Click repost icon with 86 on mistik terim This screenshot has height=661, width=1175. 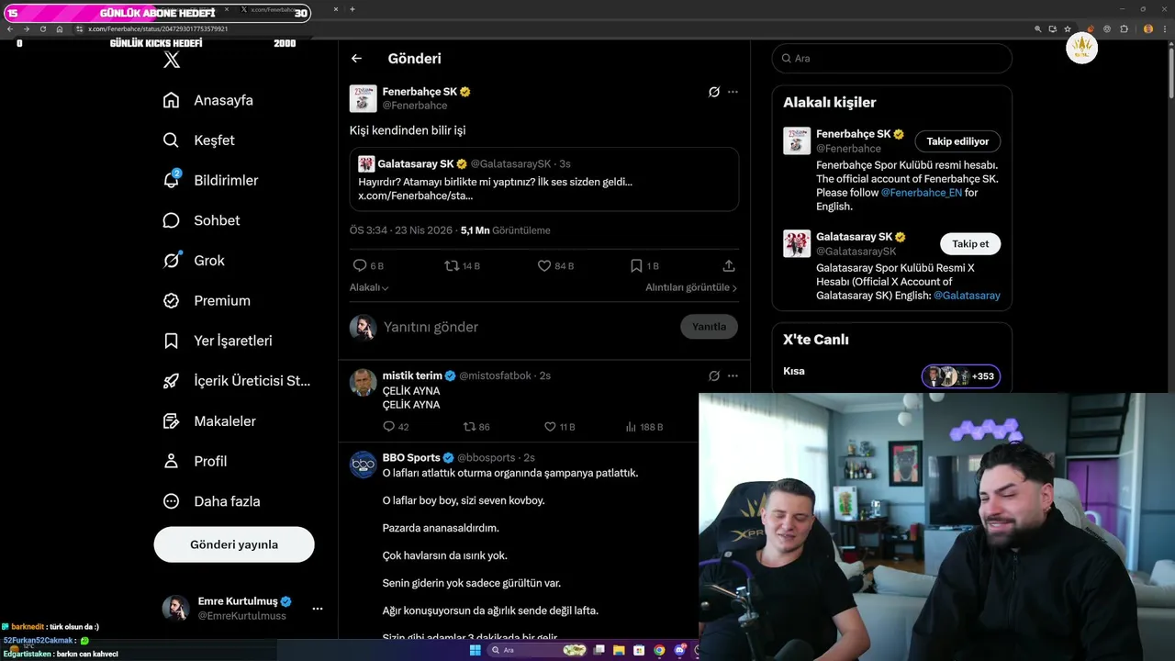tap(469, 427)
